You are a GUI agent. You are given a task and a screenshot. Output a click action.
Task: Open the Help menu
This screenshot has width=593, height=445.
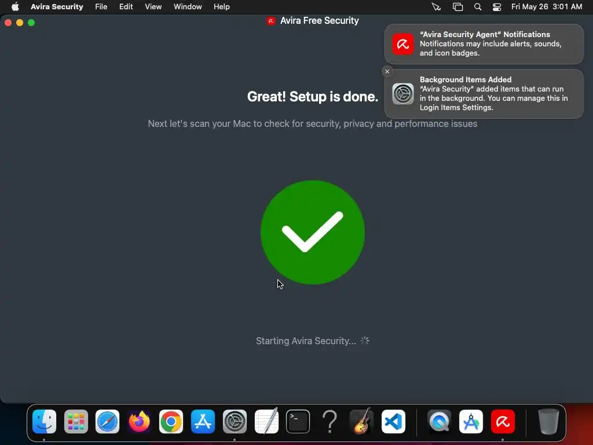222,7
